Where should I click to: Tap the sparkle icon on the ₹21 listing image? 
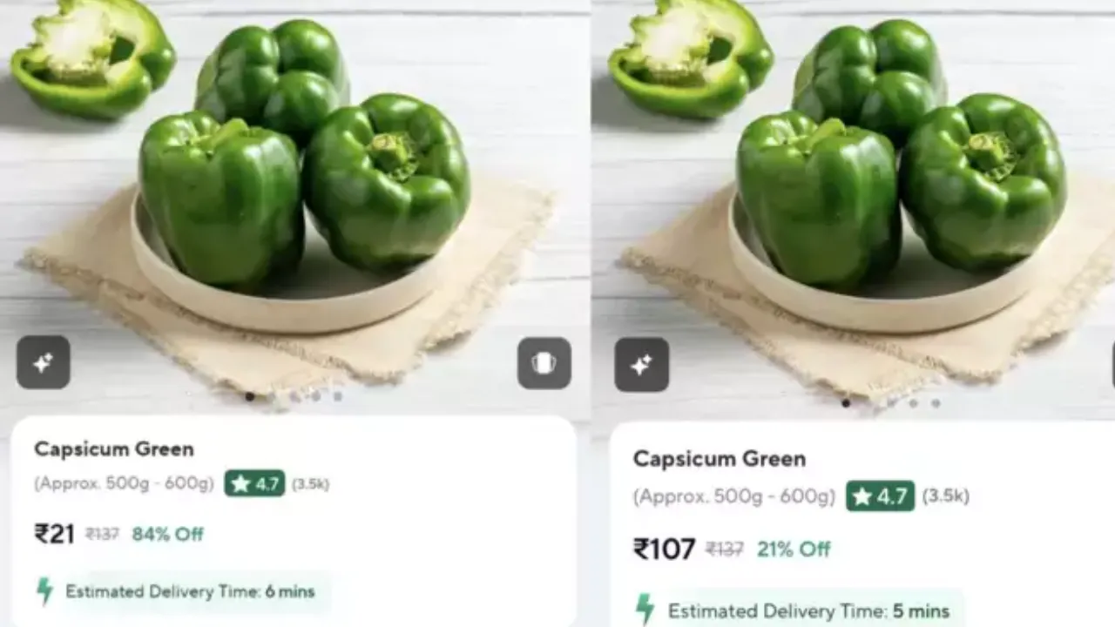coord(44,362)
